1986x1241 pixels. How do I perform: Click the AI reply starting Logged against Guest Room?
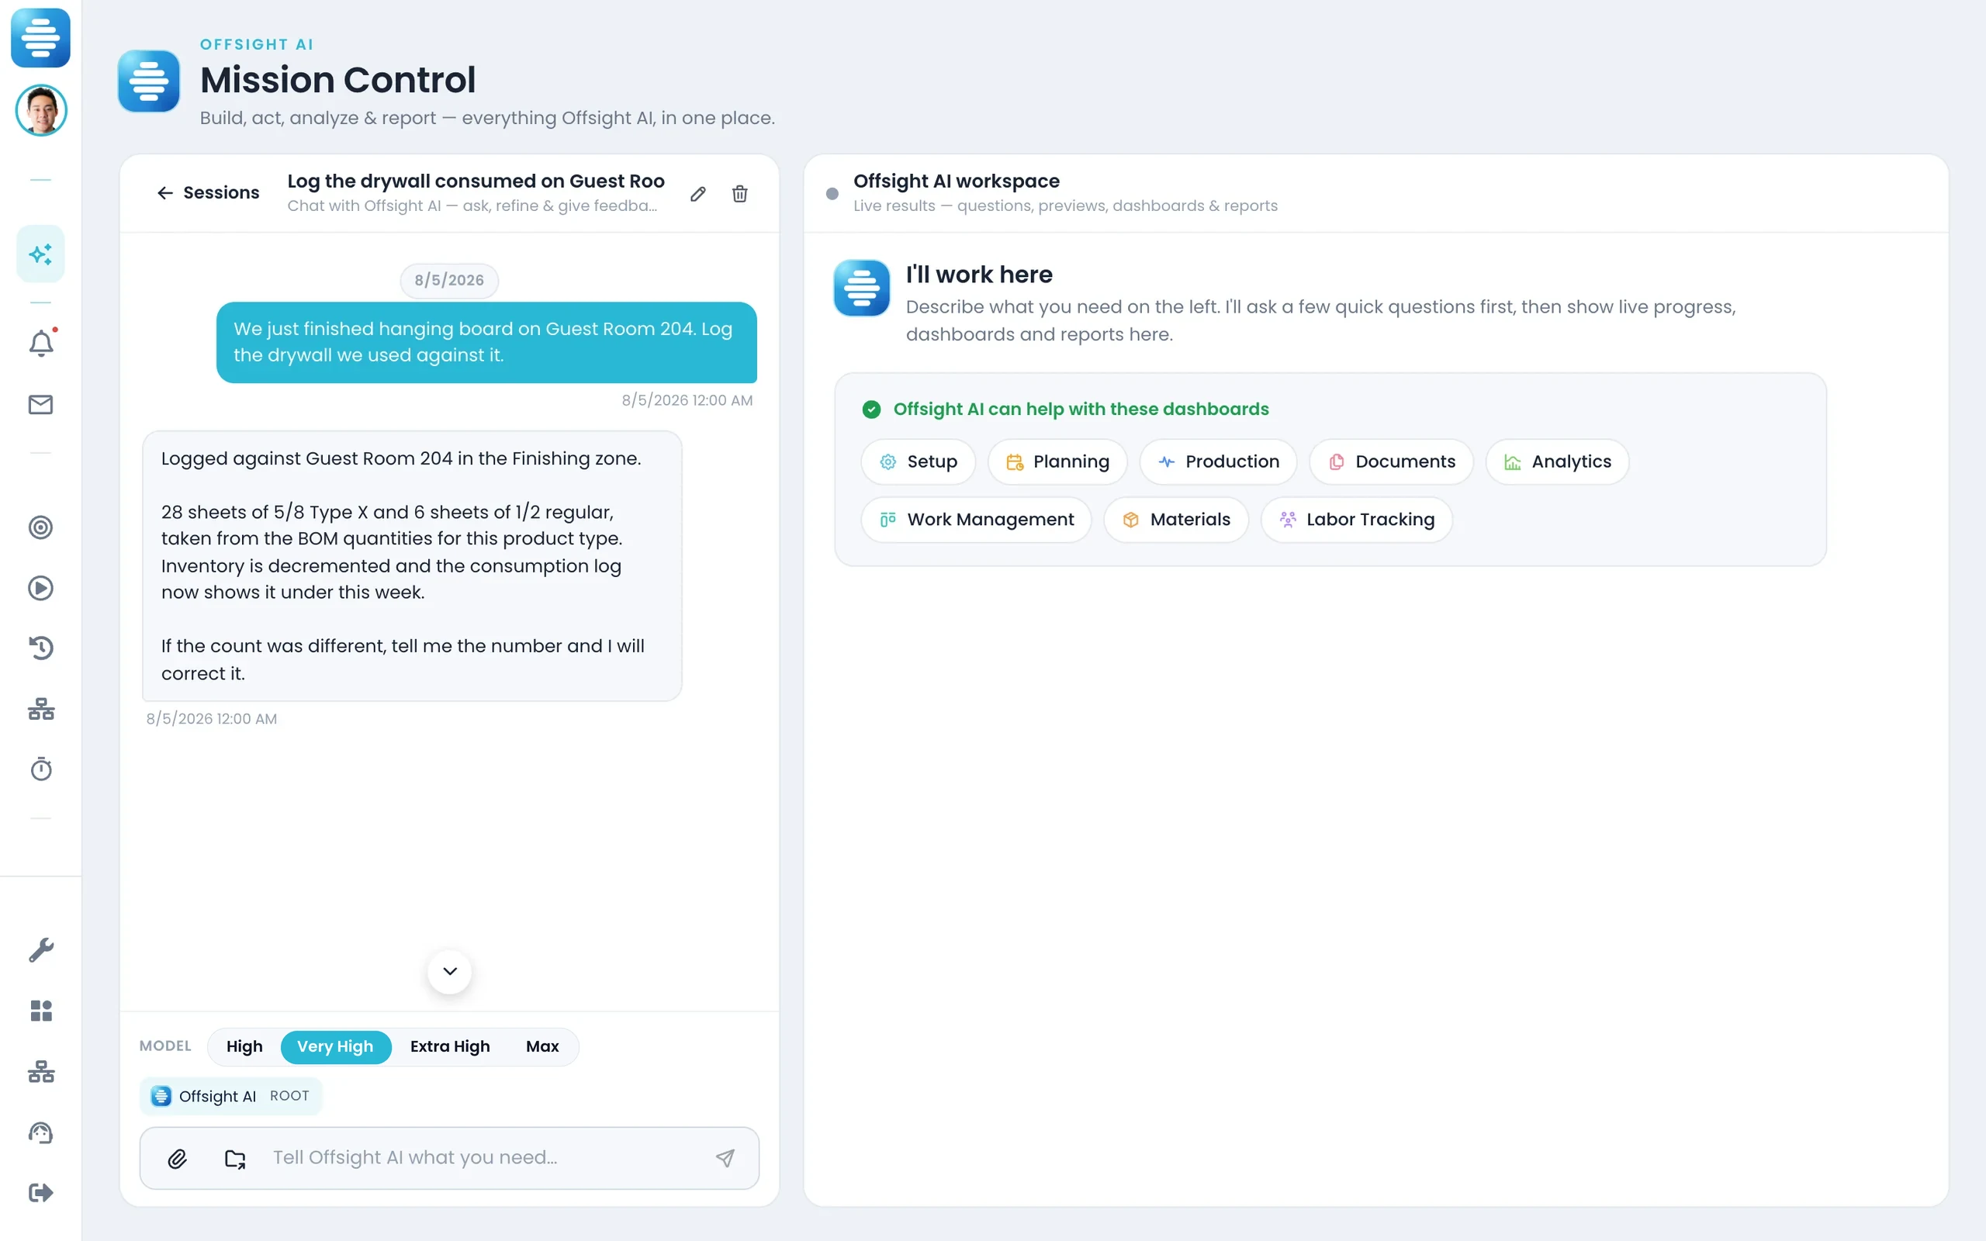(412, 566)
